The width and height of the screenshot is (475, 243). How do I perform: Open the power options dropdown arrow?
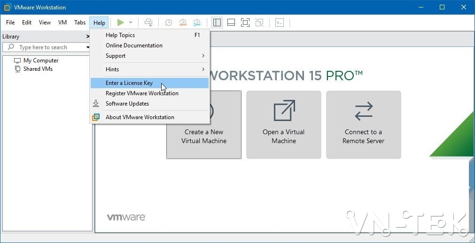tap(131, 23)
